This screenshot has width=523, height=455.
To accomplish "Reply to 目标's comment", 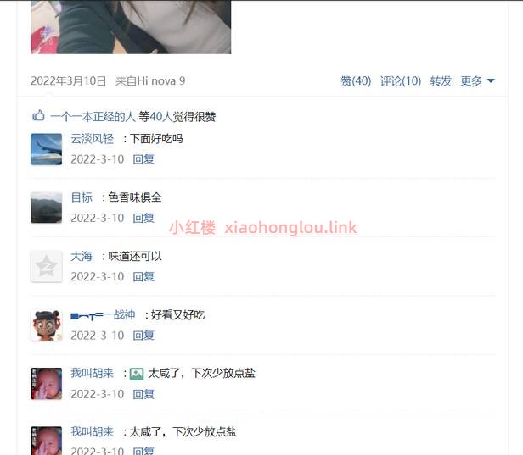I will 143,218.
